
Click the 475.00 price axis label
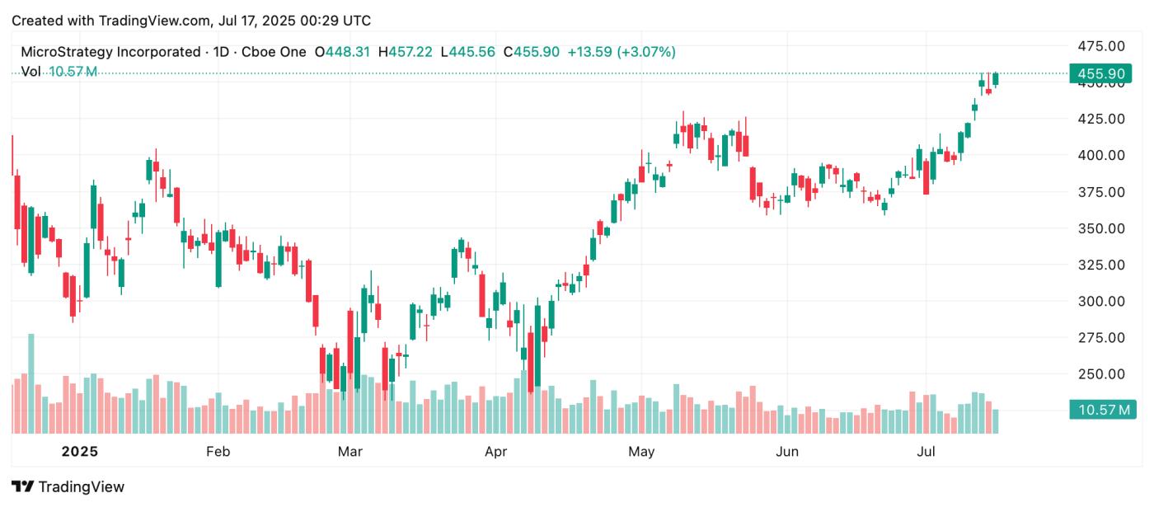1100,45
